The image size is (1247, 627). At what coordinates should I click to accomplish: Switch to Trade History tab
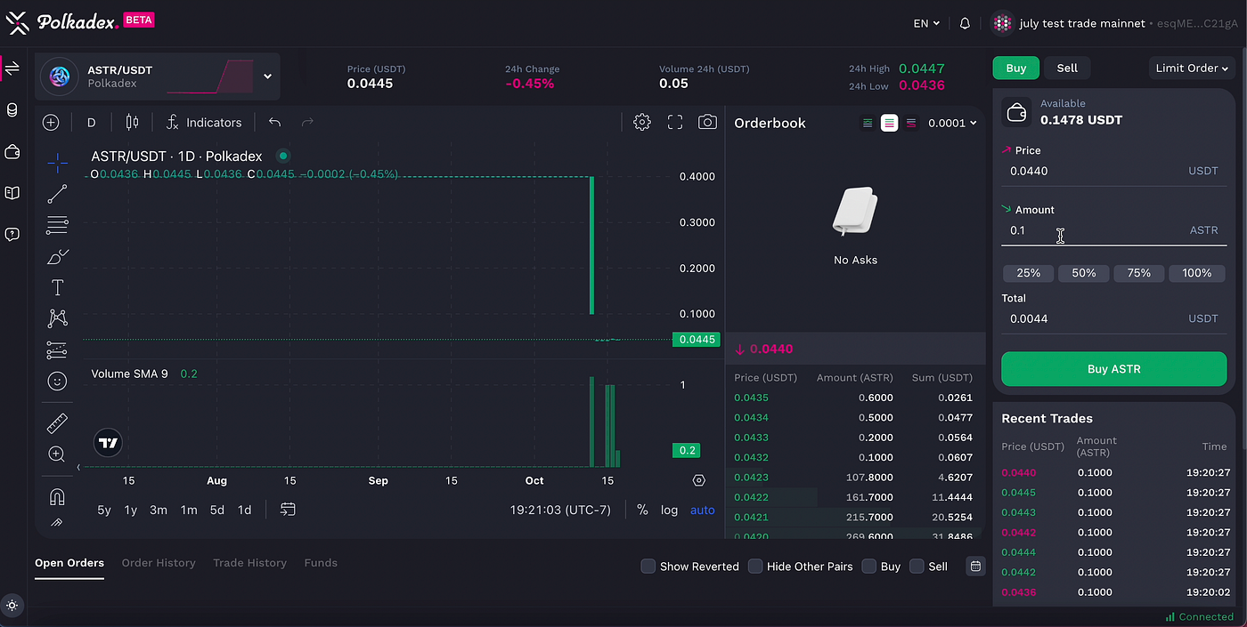249,563
